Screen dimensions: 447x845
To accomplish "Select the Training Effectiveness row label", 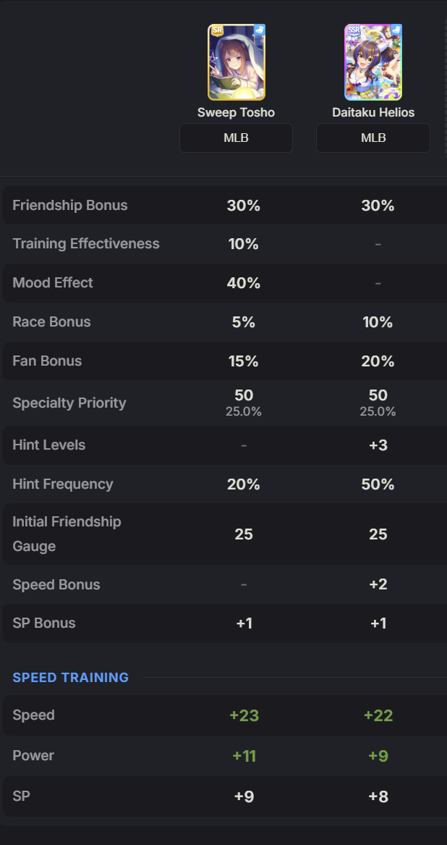I will pos(86,243).
